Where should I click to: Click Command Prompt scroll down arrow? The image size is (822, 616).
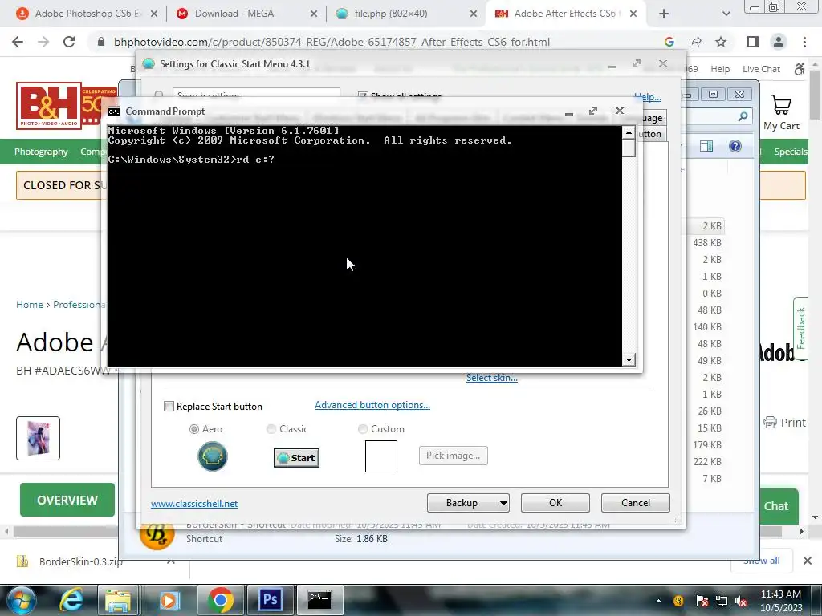629,360
